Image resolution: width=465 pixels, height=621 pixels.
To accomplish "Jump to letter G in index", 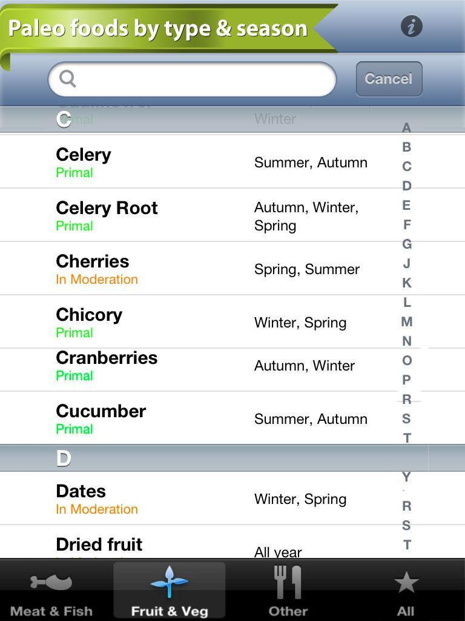I will click(406, 244).
